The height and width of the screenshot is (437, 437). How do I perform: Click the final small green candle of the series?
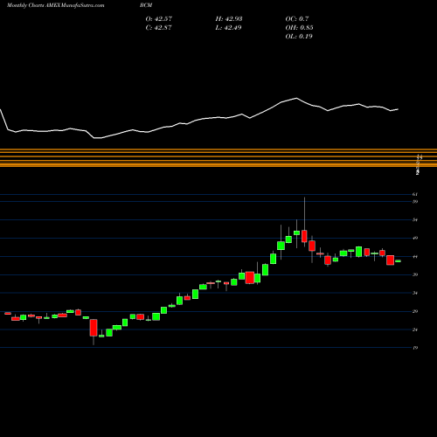398,261
